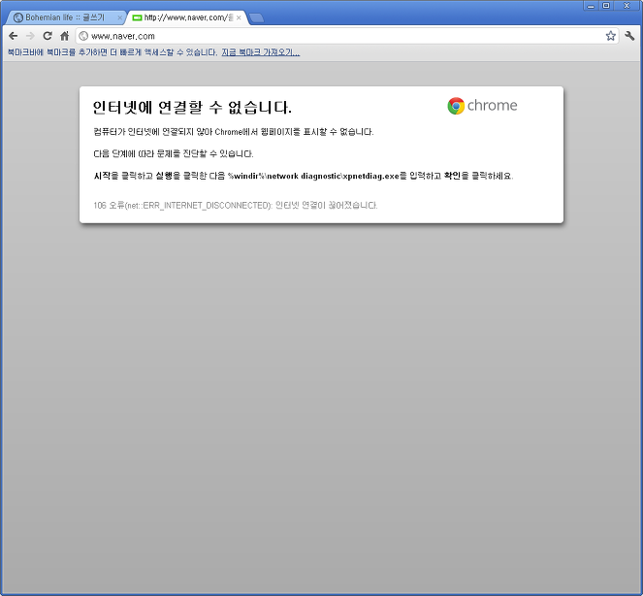Minimize the Chrome window
The width and height of the screenshot is (643, 596).
click(x=591, y=6)
